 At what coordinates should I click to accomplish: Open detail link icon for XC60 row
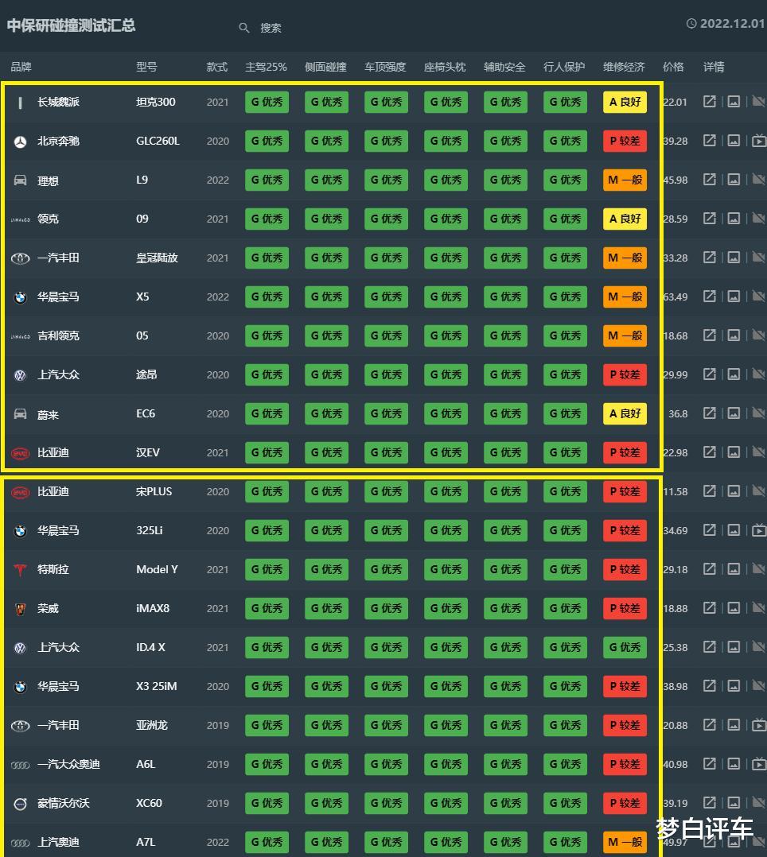710,803
